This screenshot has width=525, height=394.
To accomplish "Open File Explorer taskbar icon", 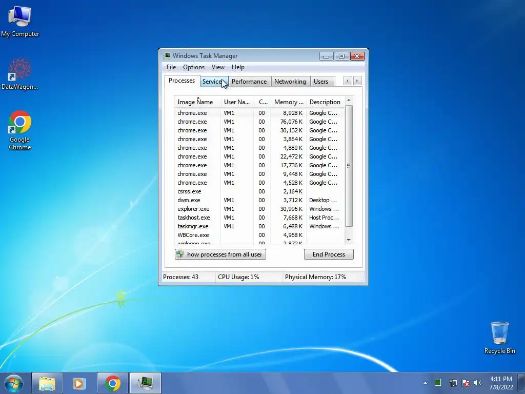I will pos(47,383).
